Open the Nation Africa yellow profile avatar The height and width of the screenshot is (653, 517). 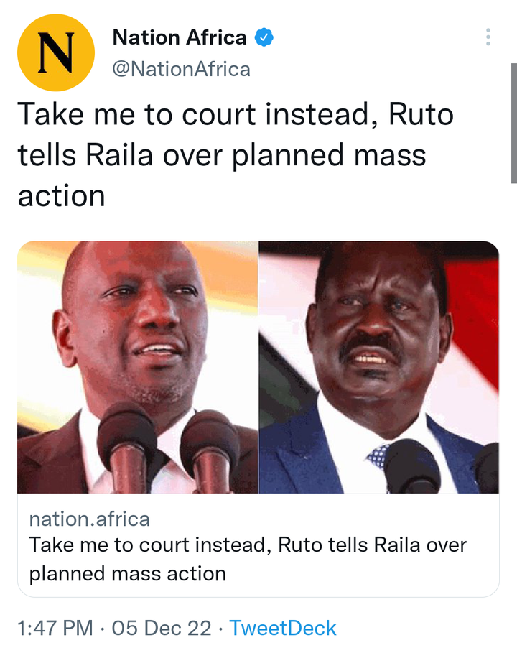56,52
